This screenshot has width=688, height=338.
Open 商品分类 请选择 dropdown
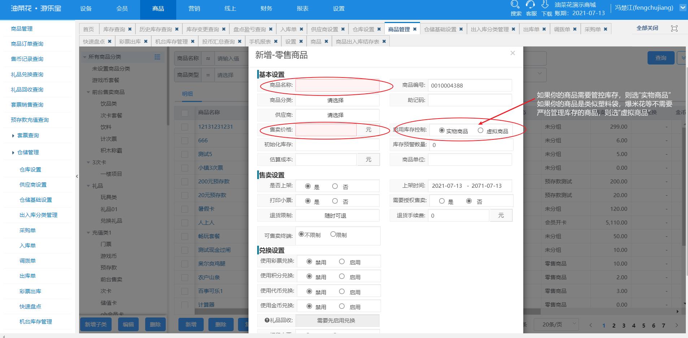[337, 100]
